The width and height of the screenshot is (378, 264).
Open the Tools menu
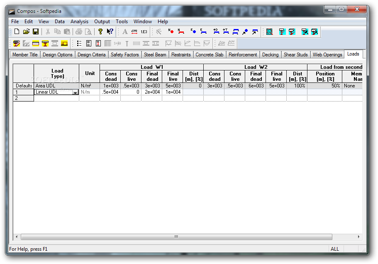pos(122,22)
